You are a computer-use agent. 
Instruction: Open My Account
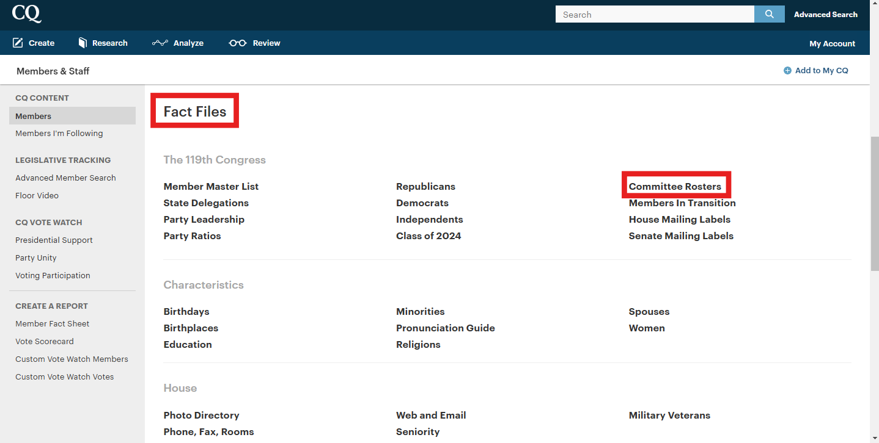point(832,43)
